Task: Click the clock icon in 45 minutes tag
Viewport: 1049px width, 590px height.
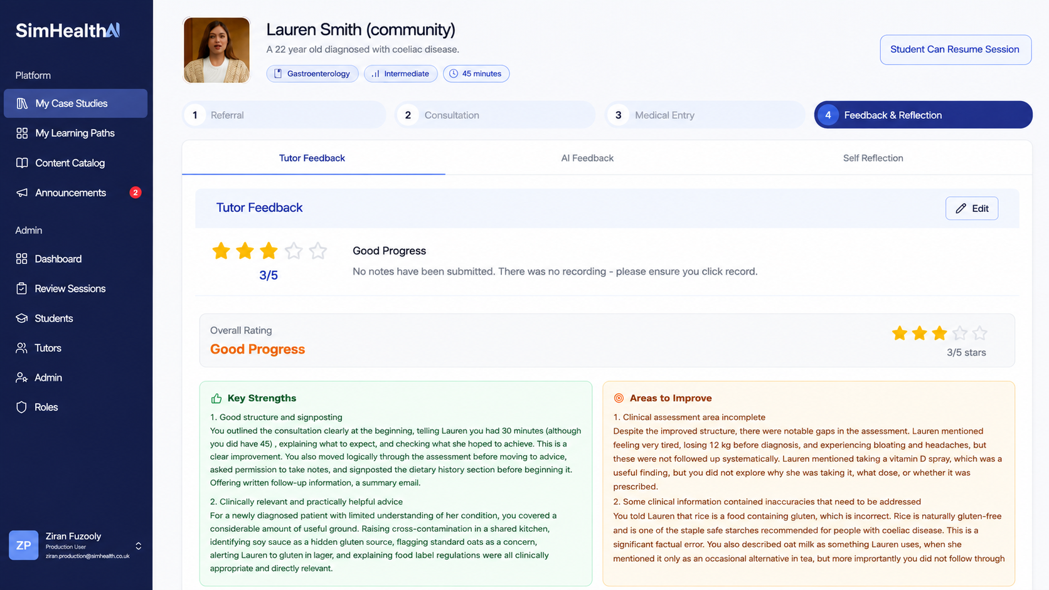Action: [454, 74]
